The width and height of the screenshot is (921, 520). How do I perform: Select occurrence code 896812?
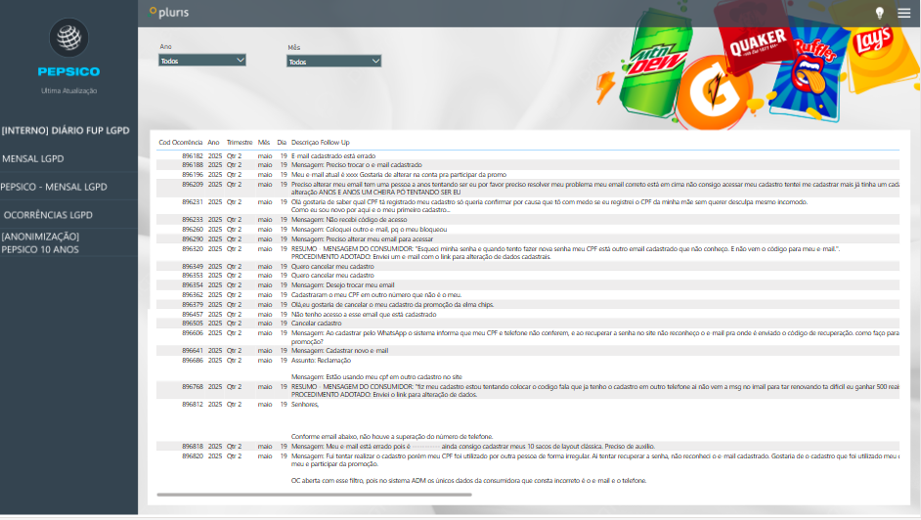pyautogui.click(x=192, y=405)
